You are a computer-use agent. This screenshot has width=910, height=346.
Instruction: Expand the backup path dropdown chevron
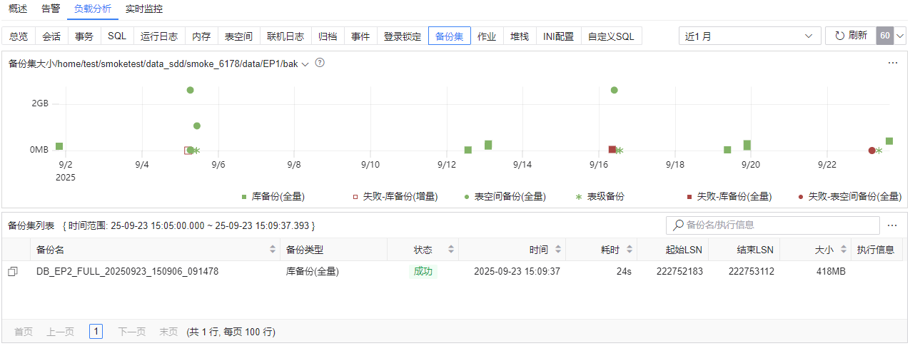(305, 63)
